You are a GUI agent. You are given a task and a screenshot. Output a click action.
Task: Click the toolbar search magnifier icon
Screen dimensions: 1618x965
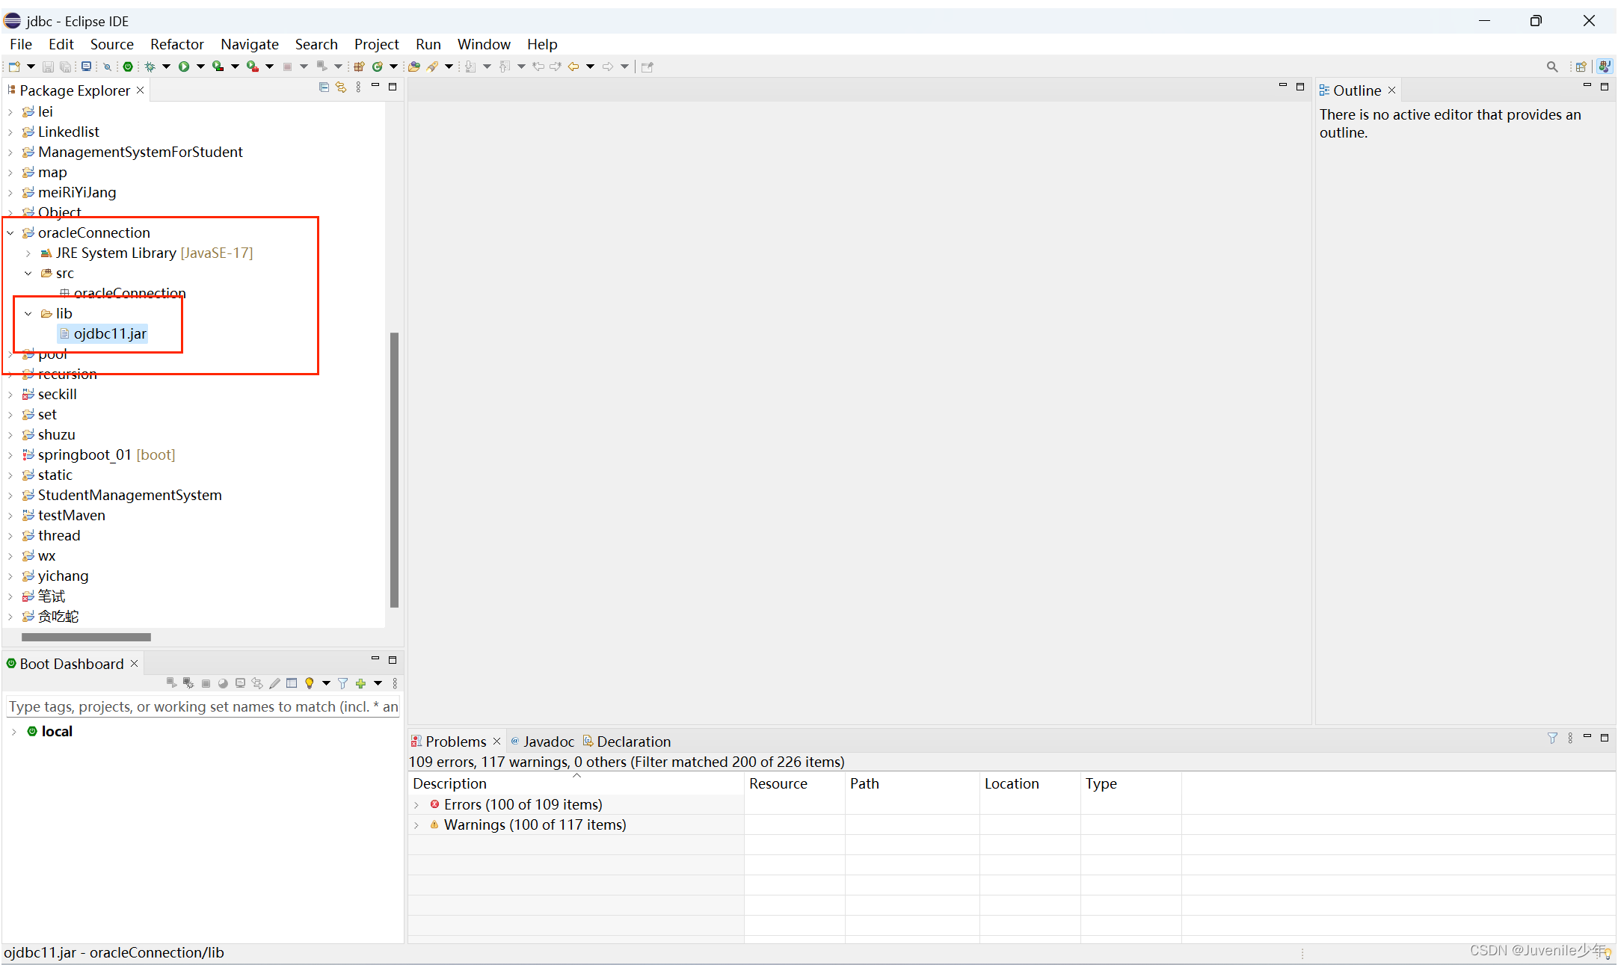pos(1552,67)
